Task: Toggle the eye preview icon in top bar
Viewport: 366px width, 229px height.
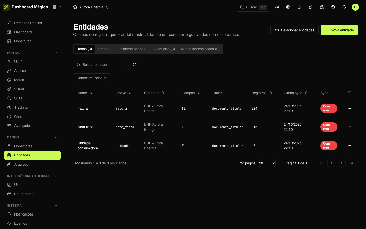Action: tap(277, 7)
